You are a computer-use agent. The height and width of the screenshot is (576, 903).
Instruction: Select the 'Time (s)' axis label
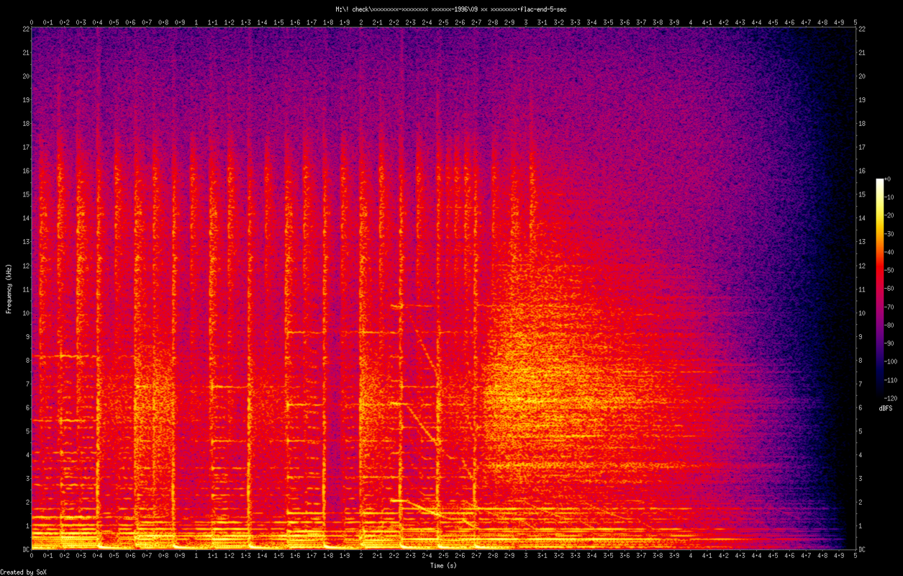443,565
